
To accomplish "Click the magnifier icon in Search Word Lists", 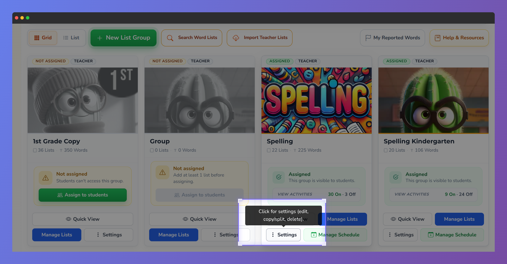I will (170, 38).
